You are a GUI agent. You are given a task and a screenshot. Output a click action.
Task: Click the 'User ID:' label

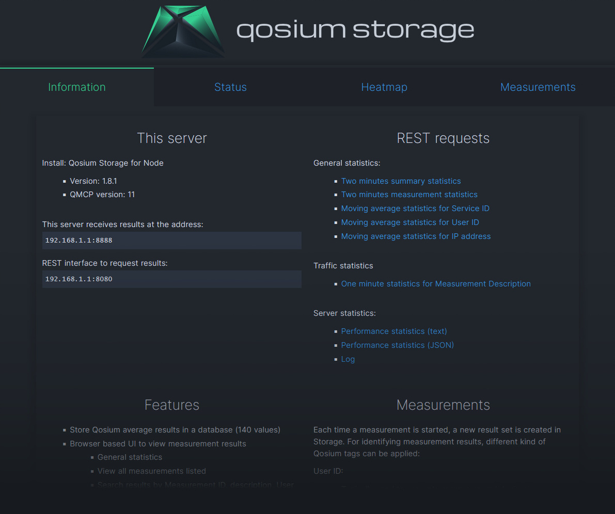coord(328,471)
